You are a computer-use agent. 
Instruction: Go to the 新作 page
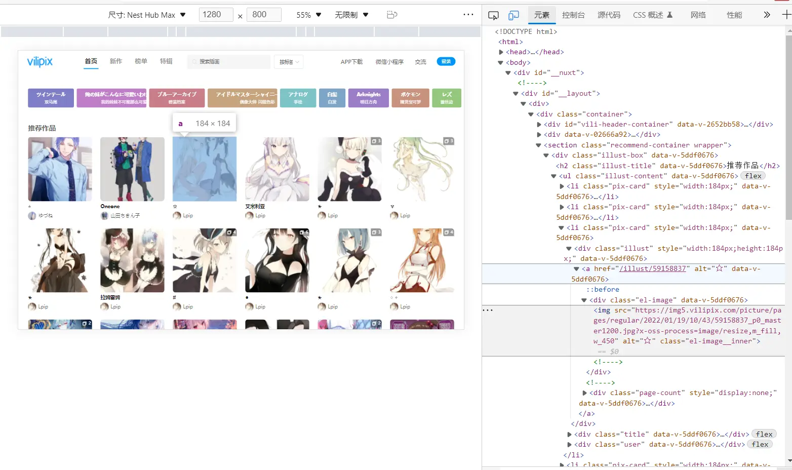coord(116,61)
